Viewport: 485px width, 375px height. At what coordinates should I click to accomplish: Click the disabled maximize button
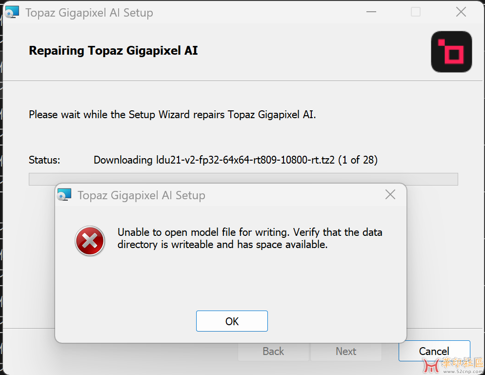(416, 12)
